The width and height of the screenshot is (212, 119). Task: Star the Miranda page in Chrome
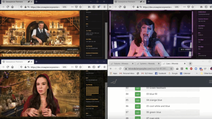[171, 69]
